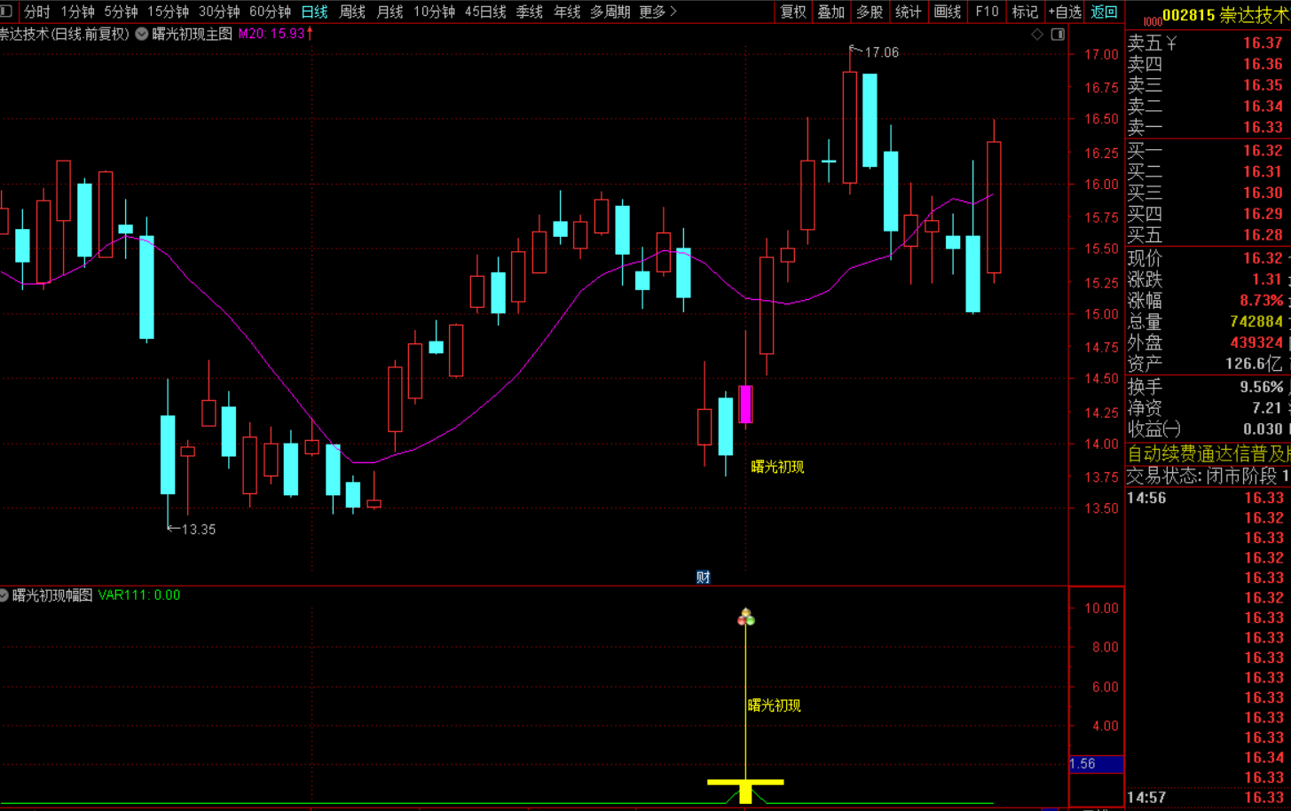The width and height of the screenshot is (1291, 811).
Task: Open the 多周期 multi-period view
Action: (x=610, y=12)
